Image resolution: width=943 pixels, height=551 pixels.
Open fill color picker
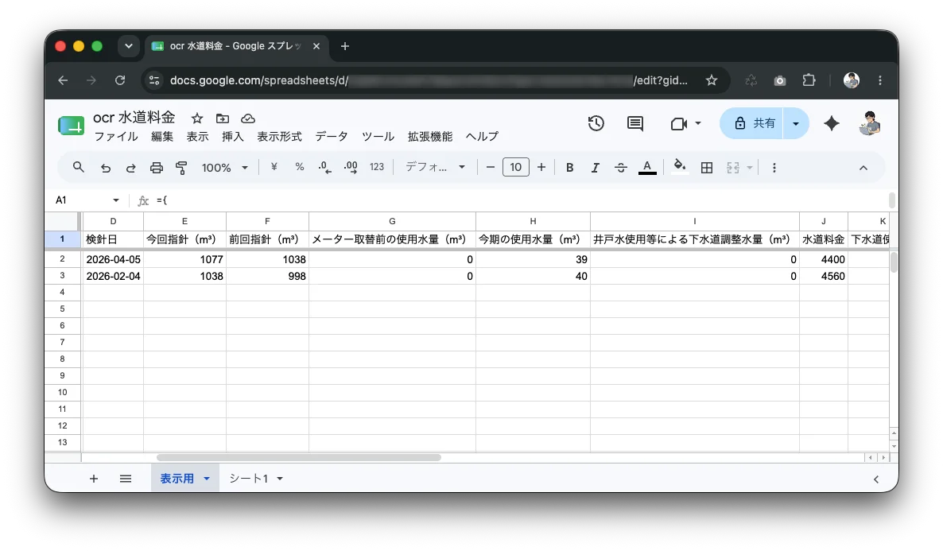(x=680, y=167)
